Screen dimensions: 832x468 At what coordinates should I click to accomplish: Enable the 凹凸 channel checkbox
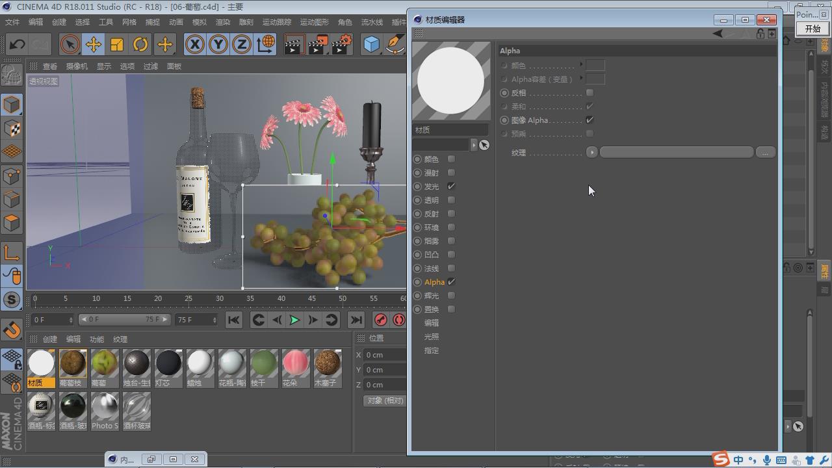(x=451, y=255)
